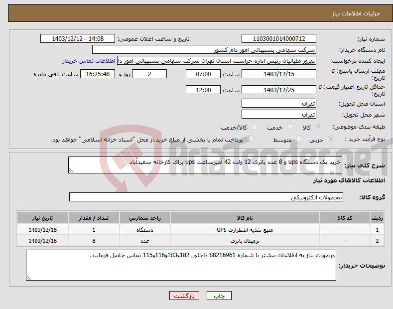
Task: Select the کالا radio button
Action: click(x=319, y=127)
